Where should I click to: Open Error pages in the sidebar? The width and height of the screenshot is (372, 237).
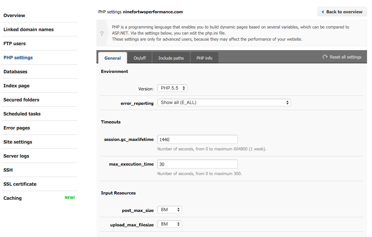point(17,128)
